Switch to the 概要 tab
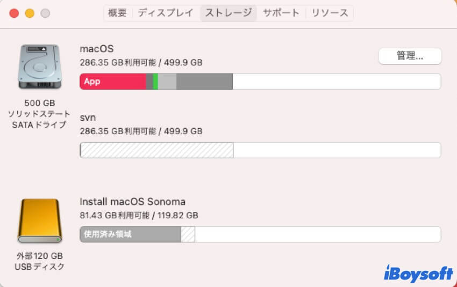 pyautogui.click(x=117, y=13)
